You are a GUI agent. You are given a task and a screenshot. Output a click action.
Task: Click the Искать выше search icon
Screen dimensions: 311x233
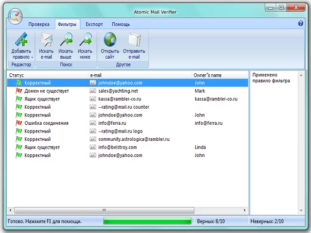[x=66, y=39]
